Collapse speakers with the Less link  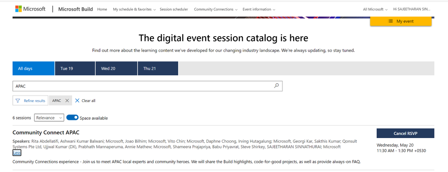click(17, 153)
